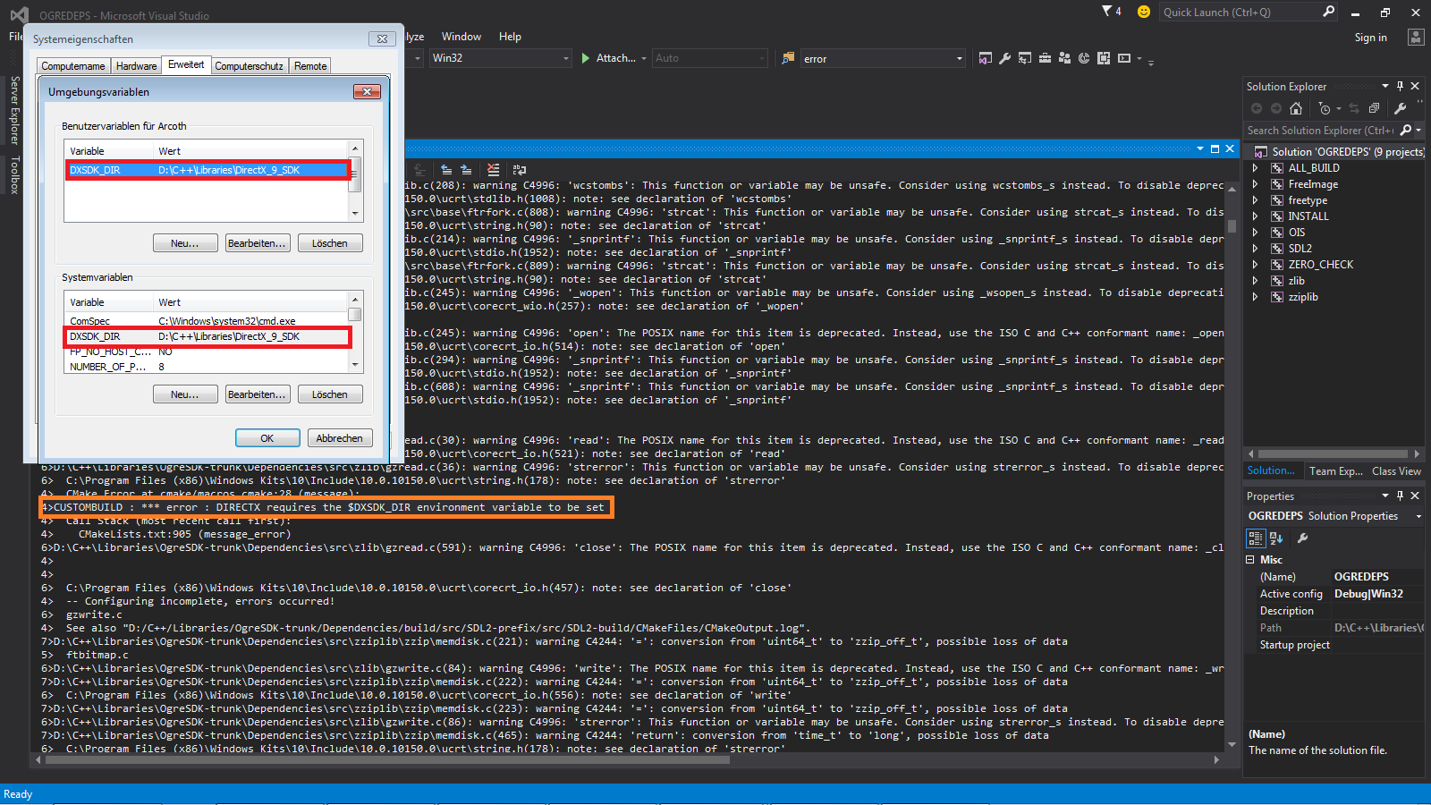Switch to Team Explorer tab
Screen dimensions: 1431x805
(x=1335, y=471)
